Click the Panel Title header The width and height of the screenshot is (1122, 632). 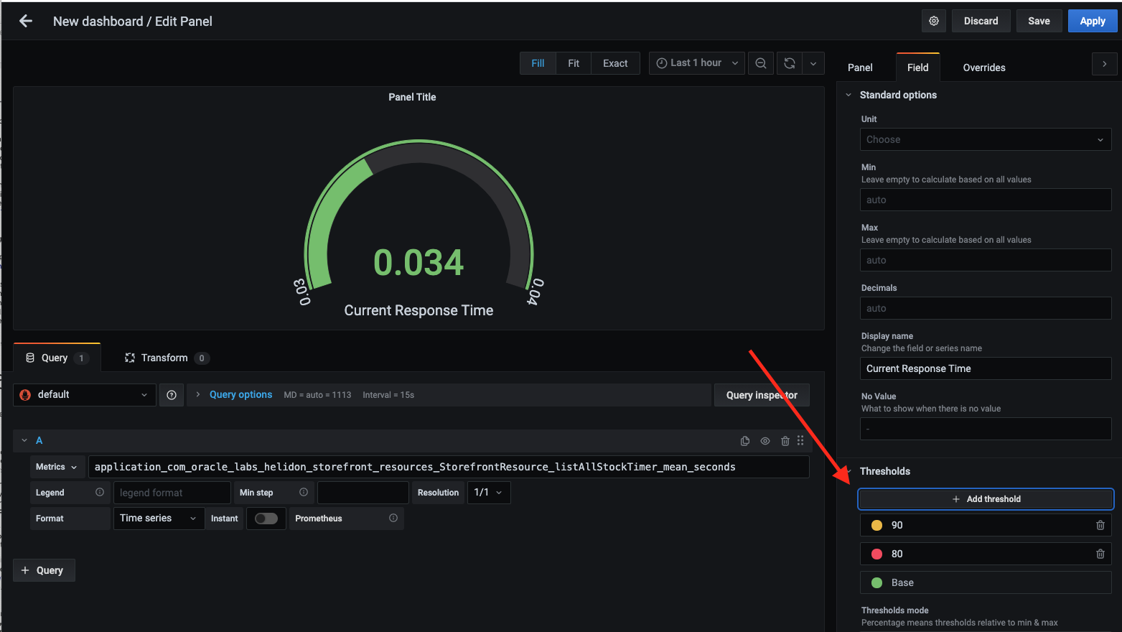tap(412, 97)
